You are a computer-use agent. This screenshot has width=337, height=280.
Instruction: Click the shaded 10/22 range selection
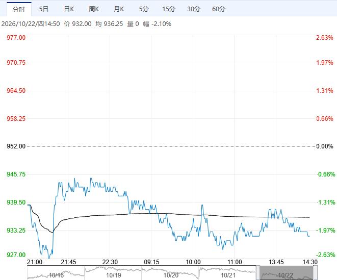[x=287, y=273]
